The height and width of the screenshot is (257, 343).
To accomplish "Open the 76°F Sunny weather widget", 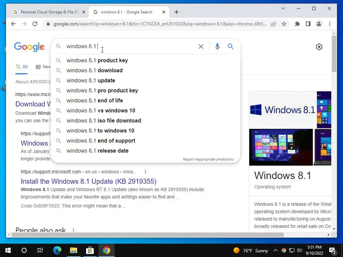I will (x=251, y=250).
